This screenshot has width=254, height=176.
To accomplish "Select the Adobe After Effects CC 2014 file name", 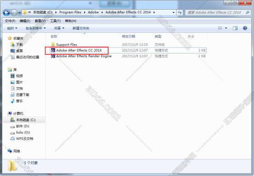I will click(79, 50).
